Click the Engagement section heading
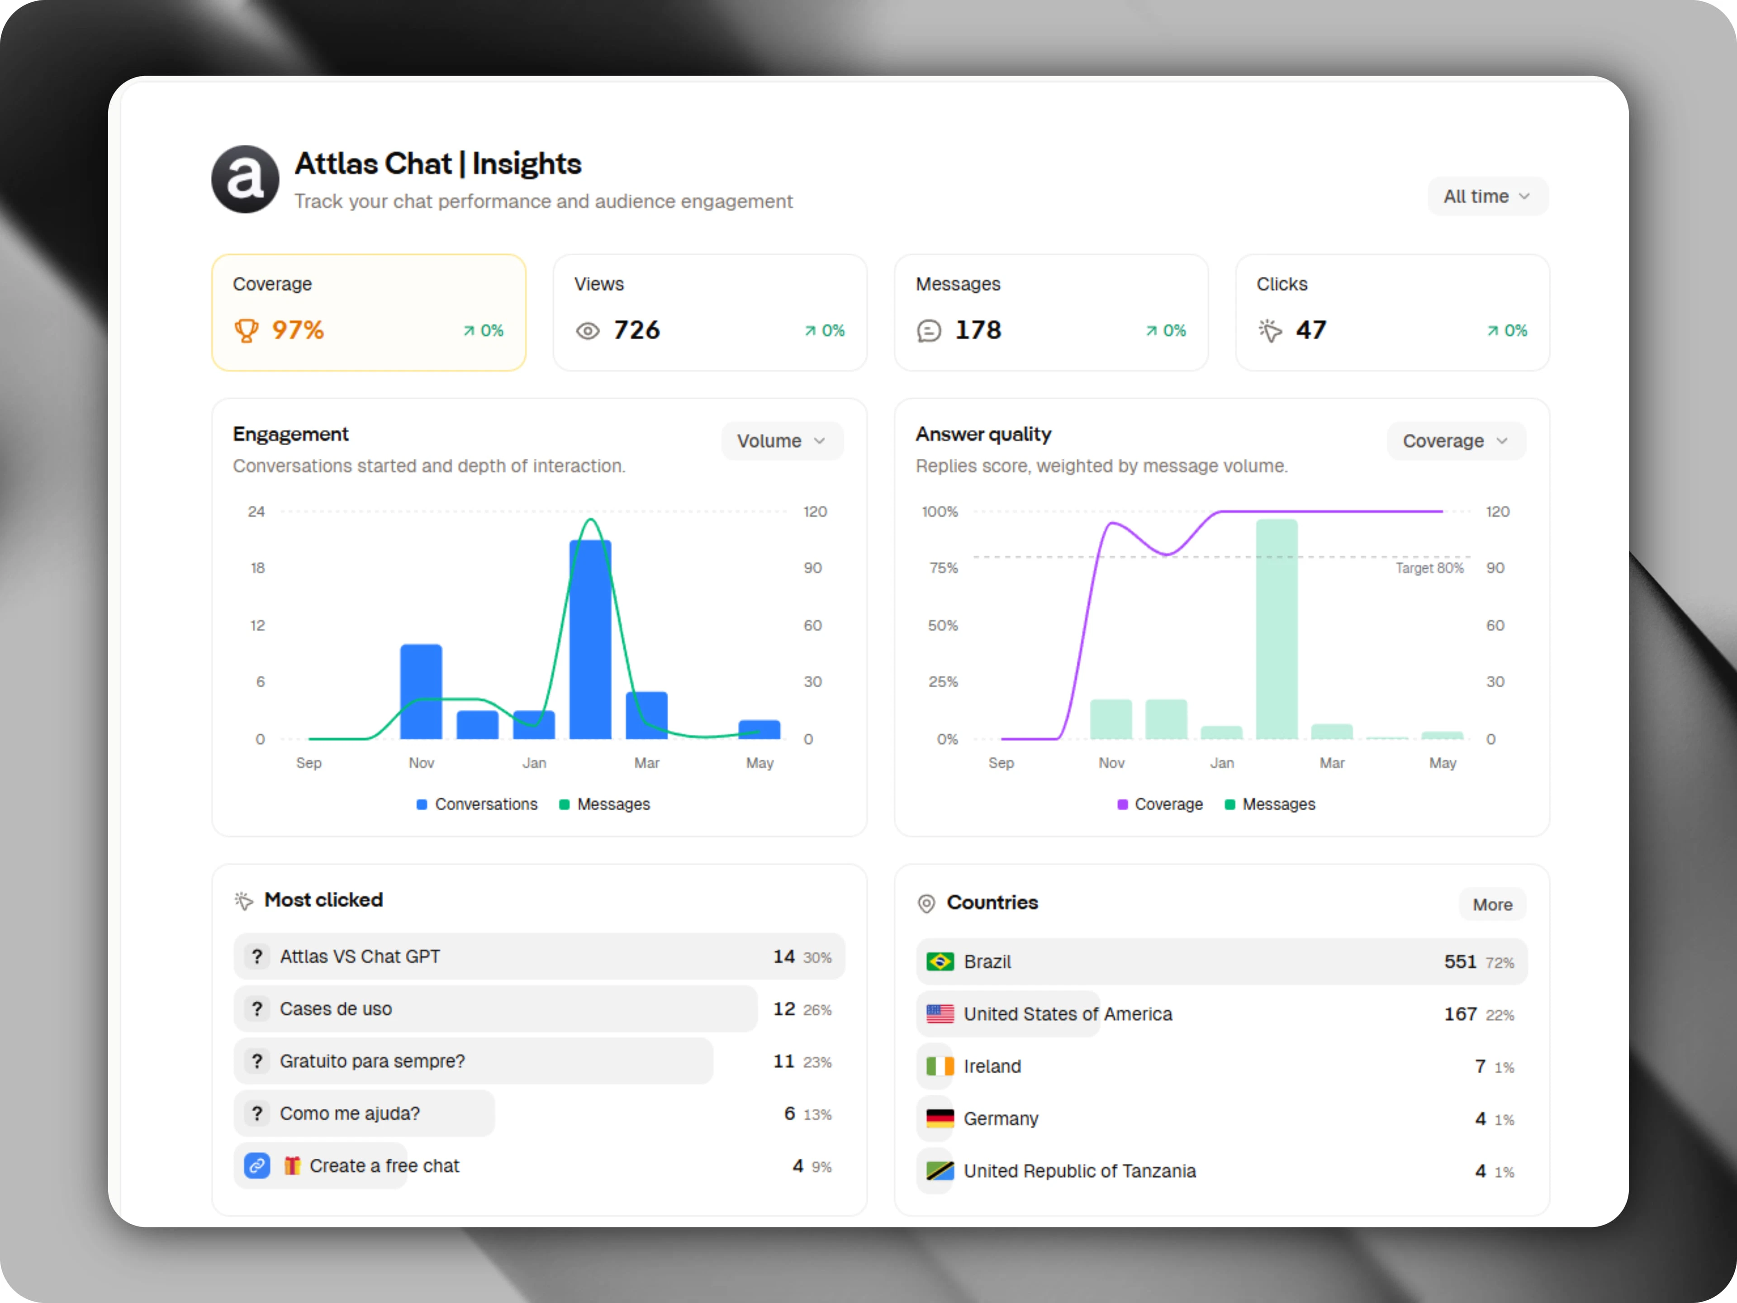The width and height of the screenshot is (1737, 1303). (x=290, y=434)
